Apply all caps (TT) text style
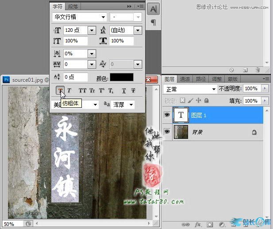The image size is (273, 229). pos(82,90)
